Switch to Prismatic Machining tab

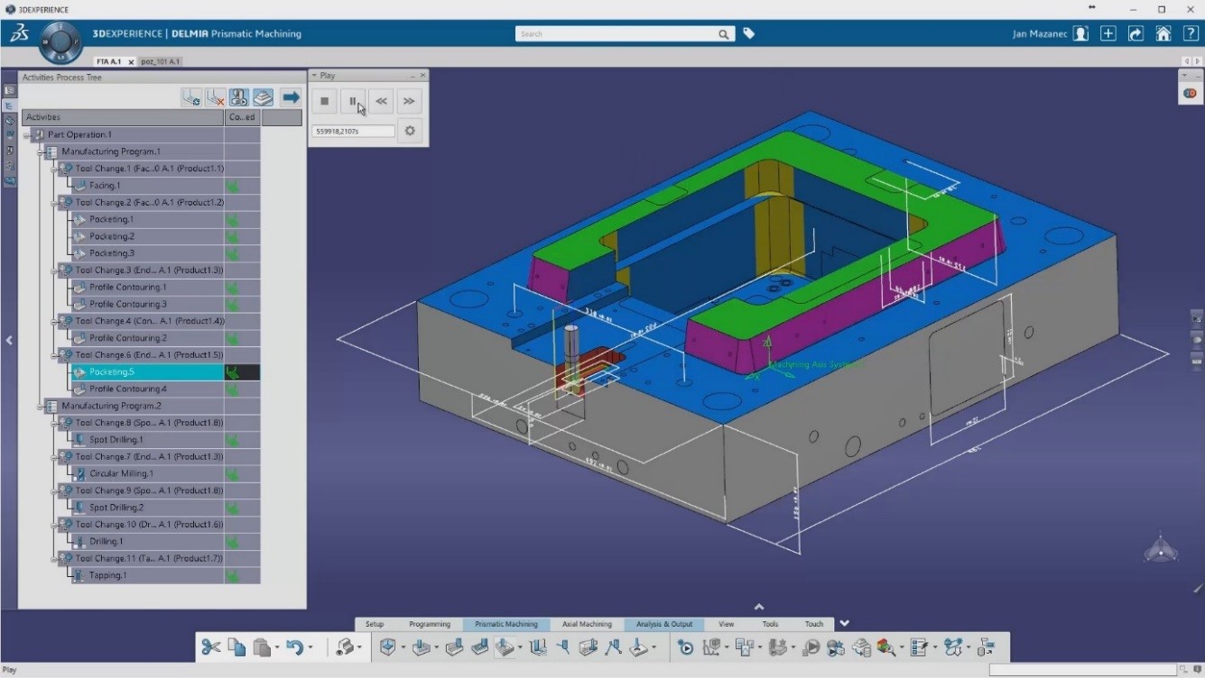[x=506, y=624]
